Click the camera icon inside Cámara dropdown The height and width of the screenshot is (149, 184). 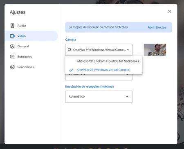click(70, 49)
